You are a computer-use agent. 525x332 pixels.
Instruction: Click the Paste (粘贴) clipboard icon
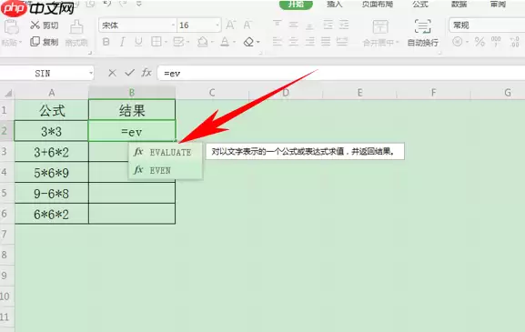coord(11,27)
